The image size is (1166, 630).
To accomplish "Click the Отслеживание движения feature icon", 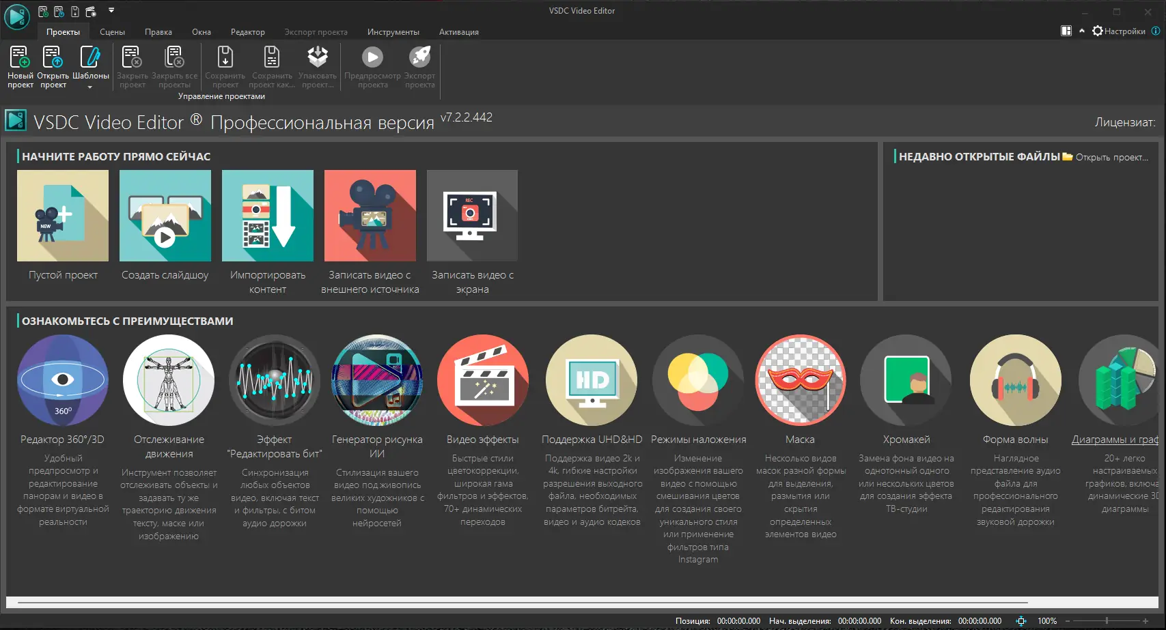I will pos(169,380).
